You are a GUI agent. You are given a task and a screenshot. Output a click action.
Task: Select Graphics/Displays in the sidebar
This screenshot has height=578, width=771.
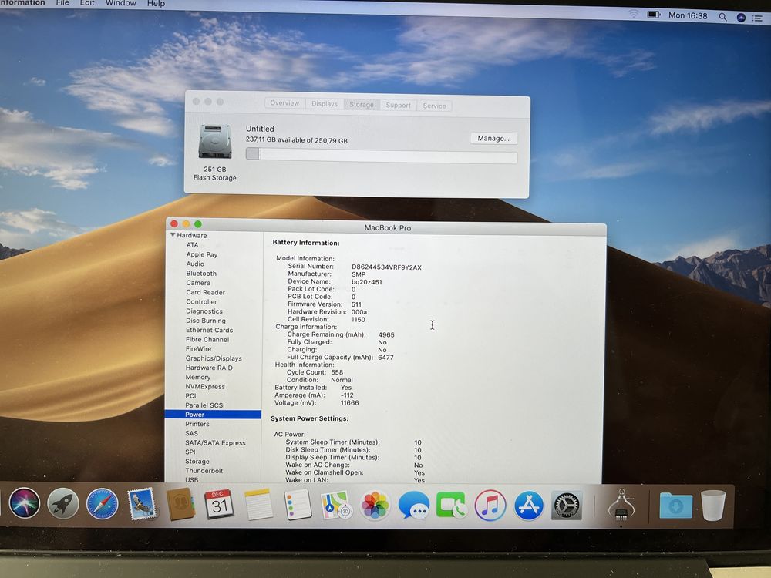click(x=214, y=358)
